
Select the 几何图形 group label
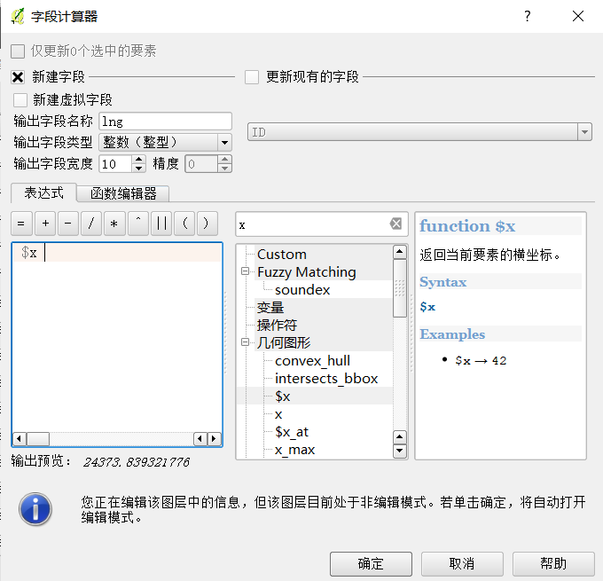pyautogui.click(x=284, y=342)
